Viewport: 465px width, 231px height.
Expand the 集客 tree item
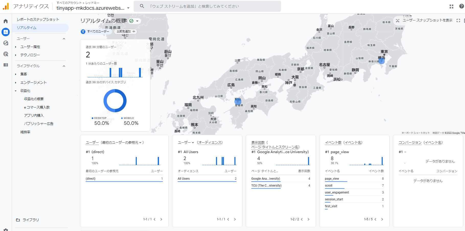[x=16, y=74]
